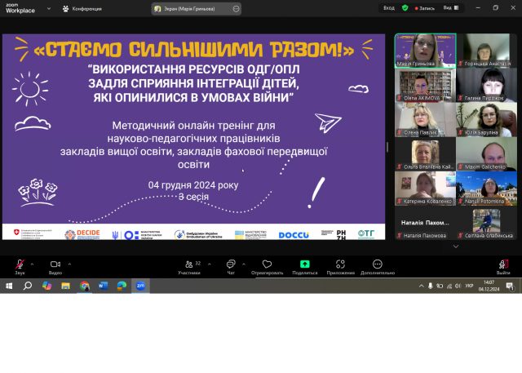The height and width of the screenshot is (373, 522).
Task: Select Maxim Galichenko's video thumbnail
Action: pyautogui.click(x=486, y=153)
